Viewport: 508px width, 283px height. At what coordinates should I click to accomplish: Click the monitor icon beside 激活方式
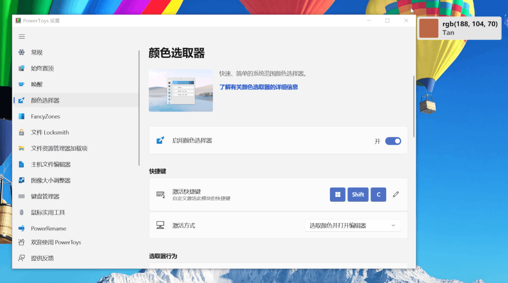coord(161,225)
